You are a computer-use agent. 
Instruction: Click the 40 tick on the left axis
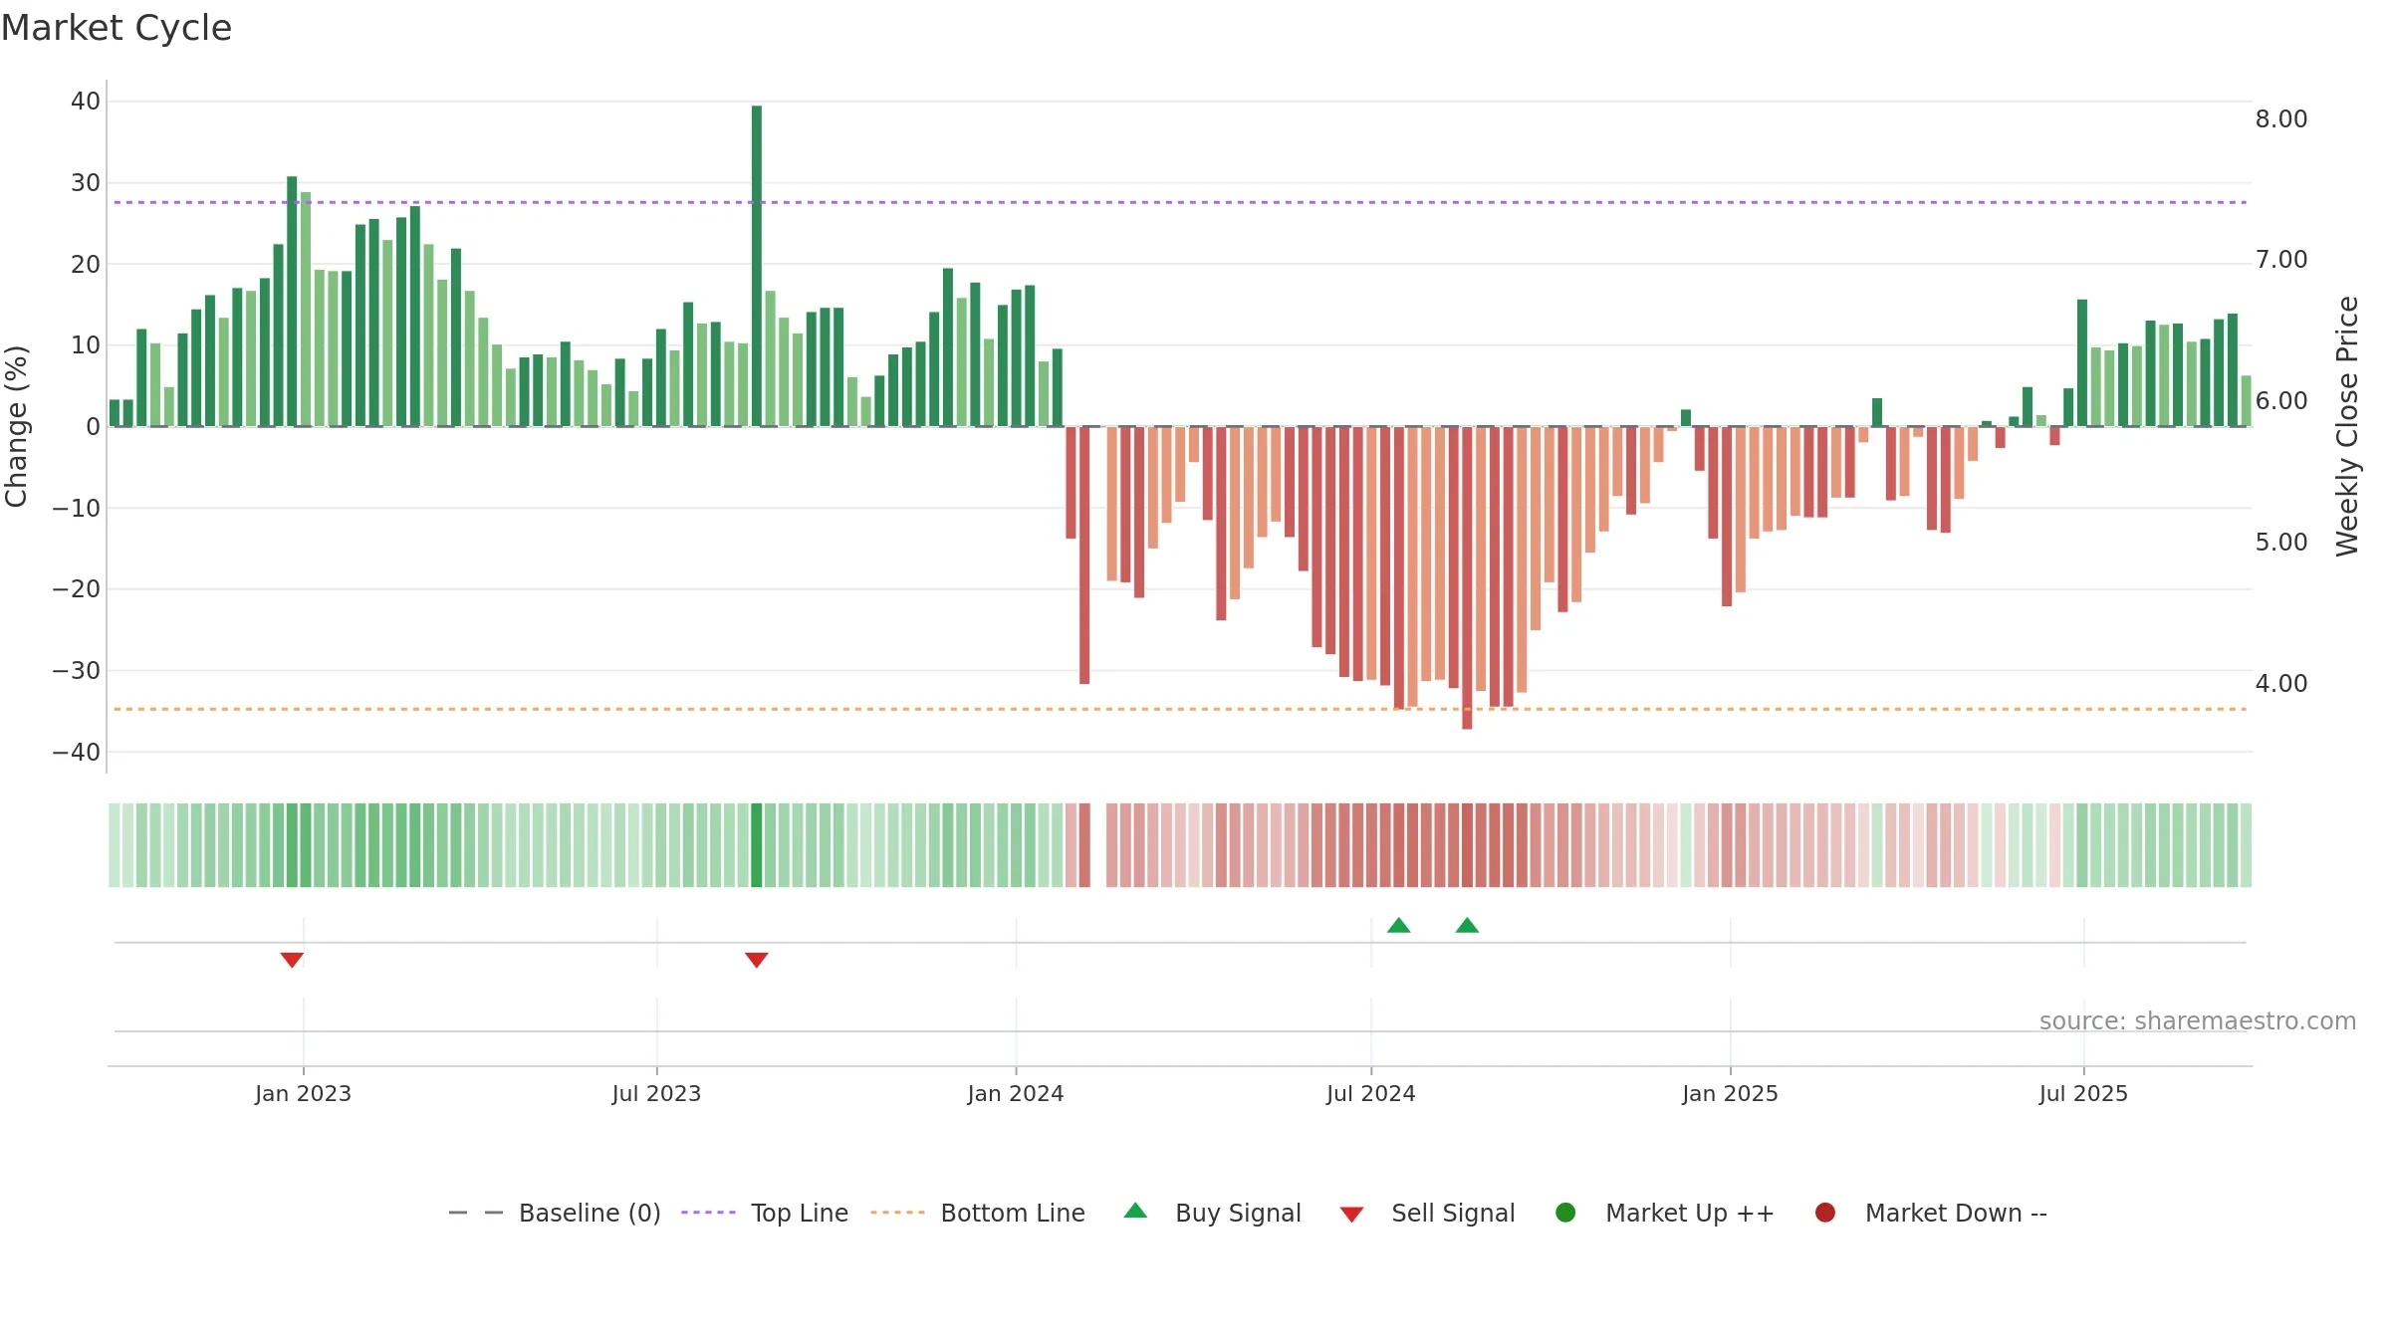(x=86, y=102)
